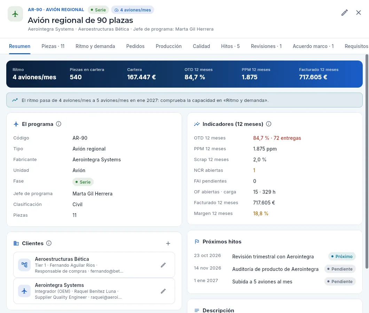
Task: Click the pencil edit icon in the header
Action: 345,13
